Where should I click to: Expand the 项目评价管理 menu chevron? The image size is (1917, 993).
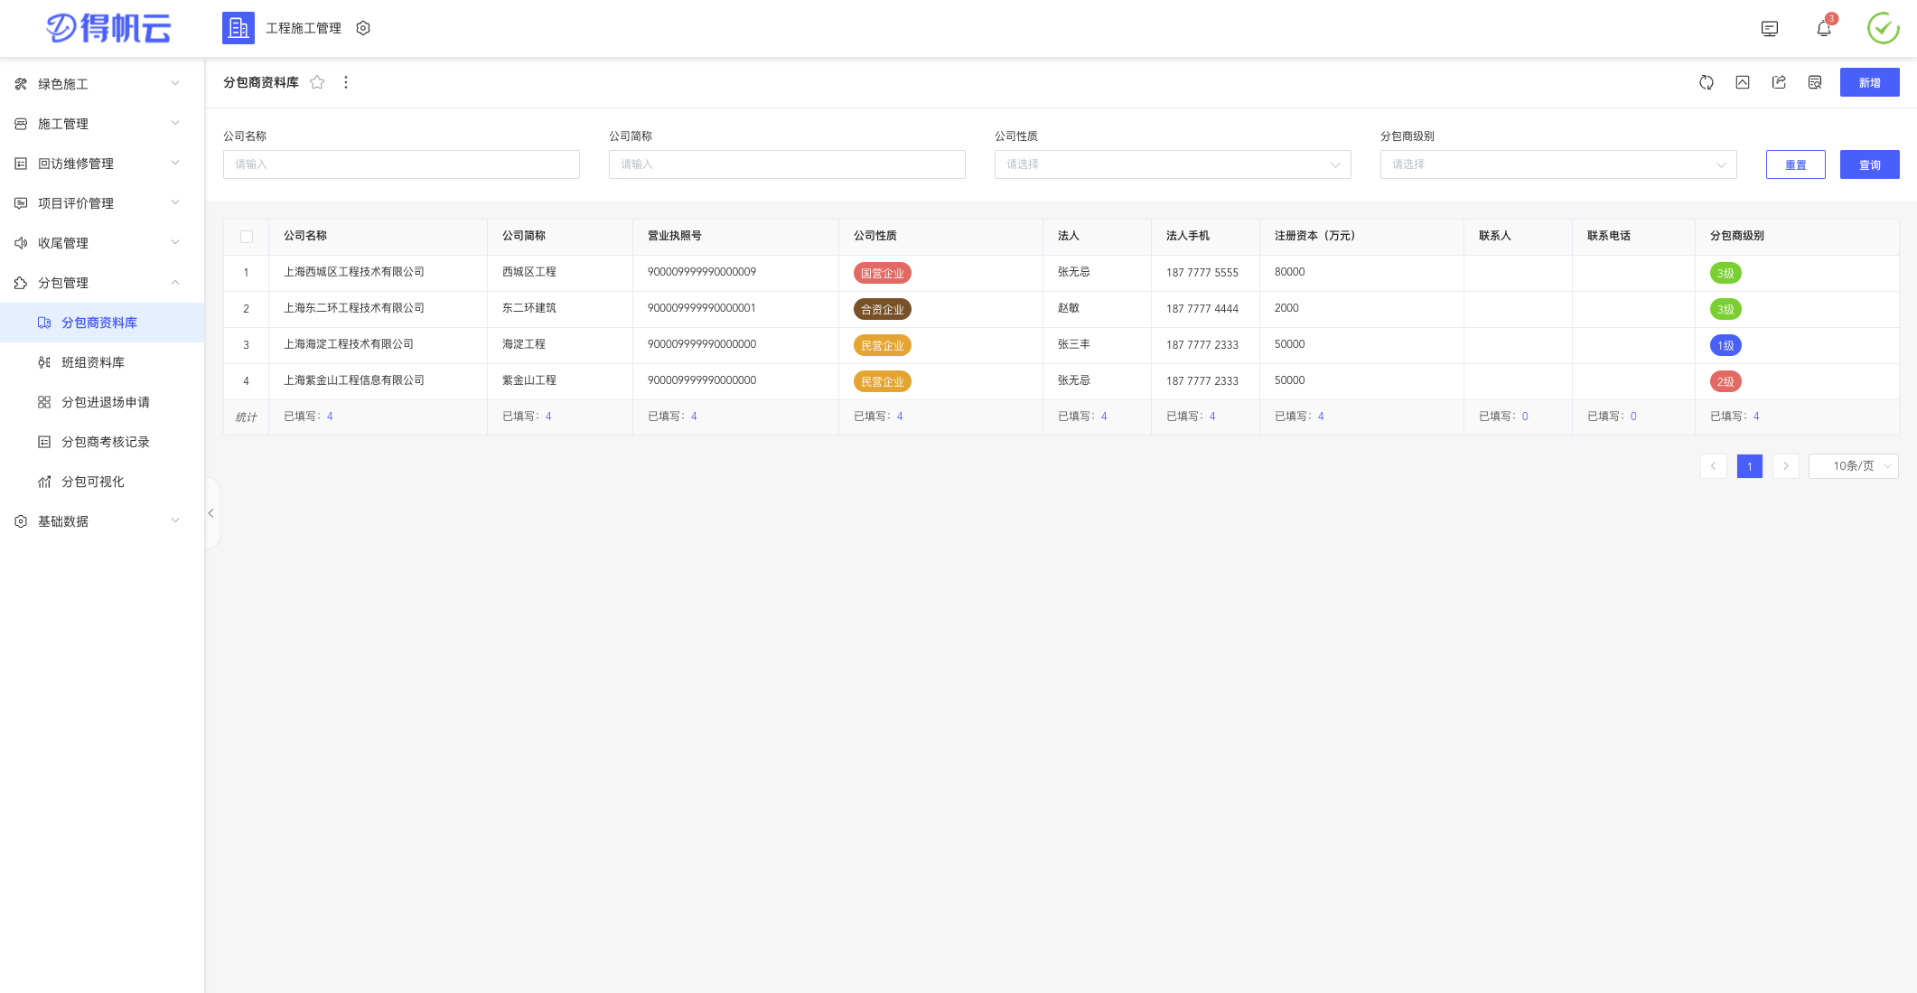[175, 202]
